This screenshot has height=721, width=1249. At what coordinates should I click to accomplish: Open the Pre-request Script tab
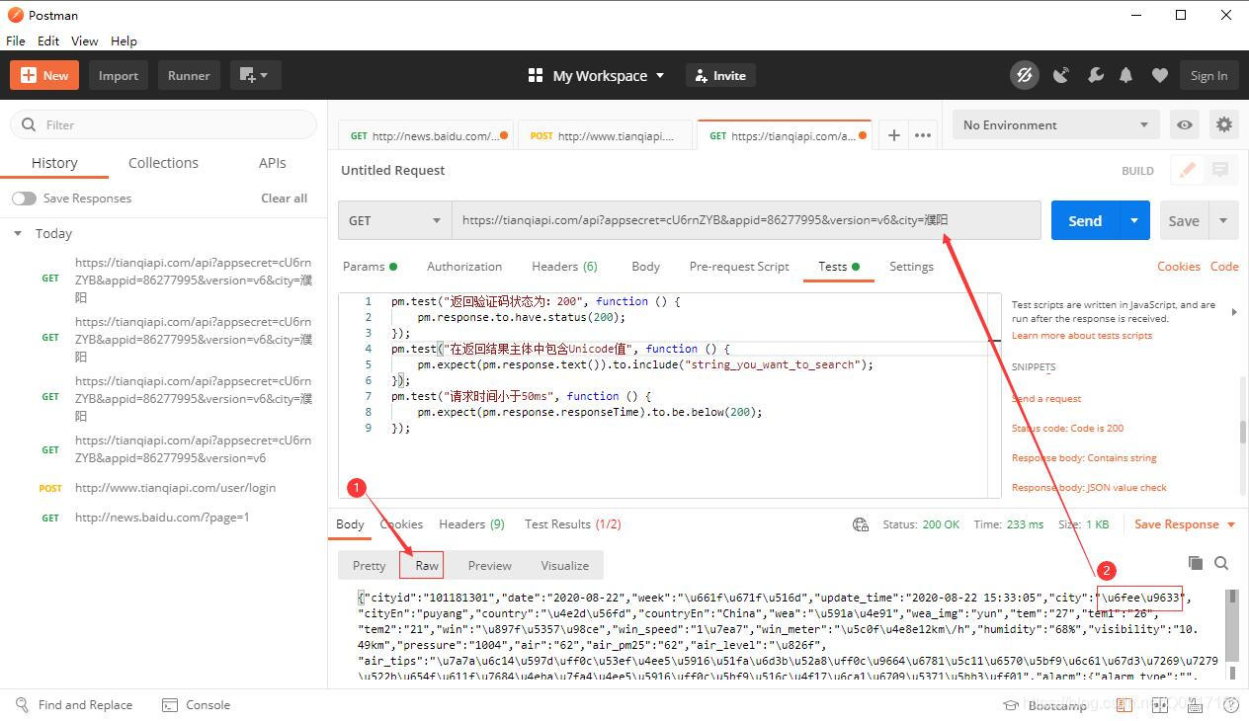pos(739,267)
